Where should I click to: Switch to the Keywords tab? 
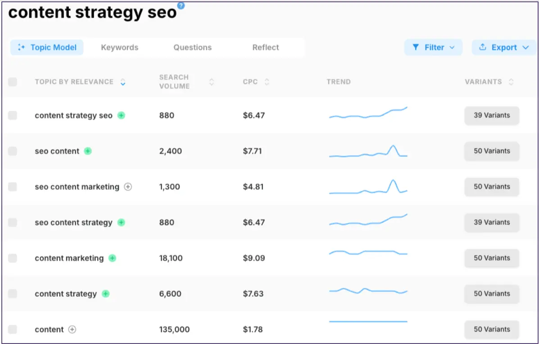click(119, 47)
